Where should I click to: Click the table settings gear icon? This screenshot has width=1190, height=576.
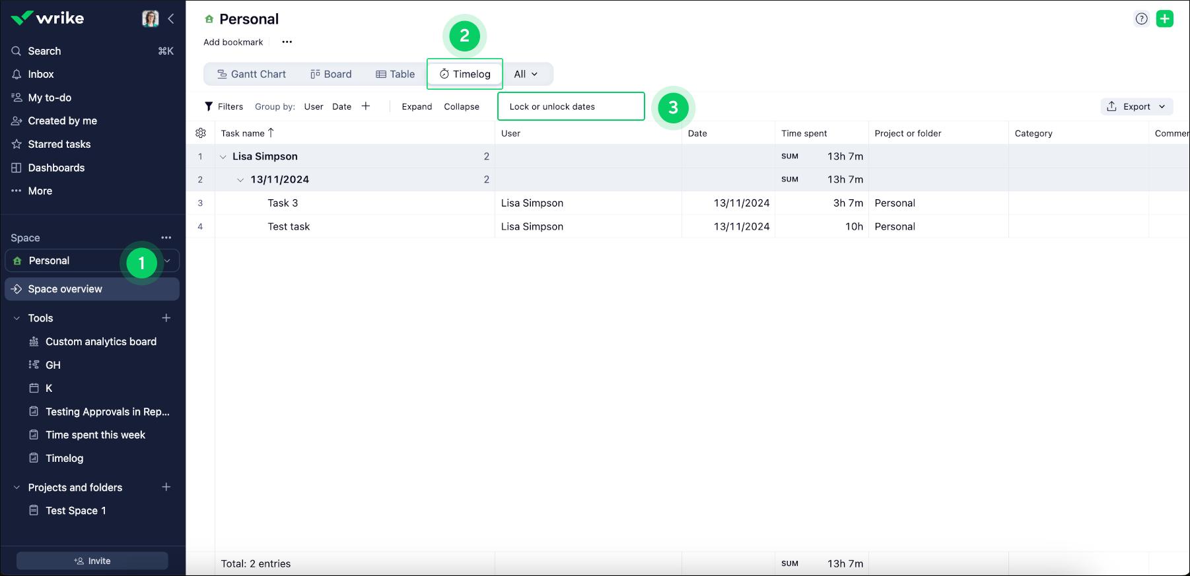[x=201, y=133]
